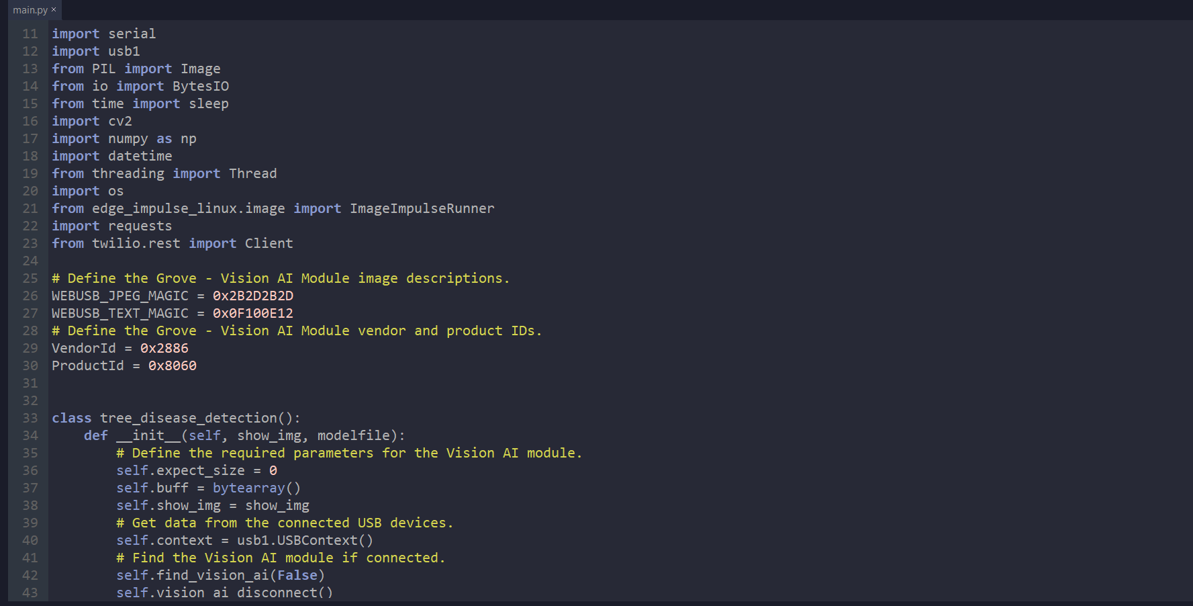
Task: Place cursor on ImageImpulseRunner import name
Action: 422,208
